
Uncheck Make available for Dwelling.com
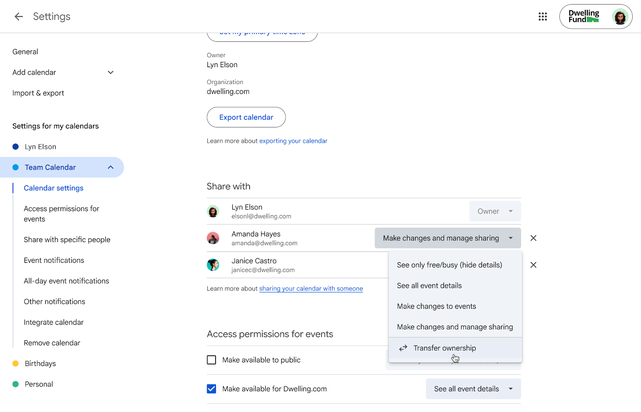(x=212, y=389)
